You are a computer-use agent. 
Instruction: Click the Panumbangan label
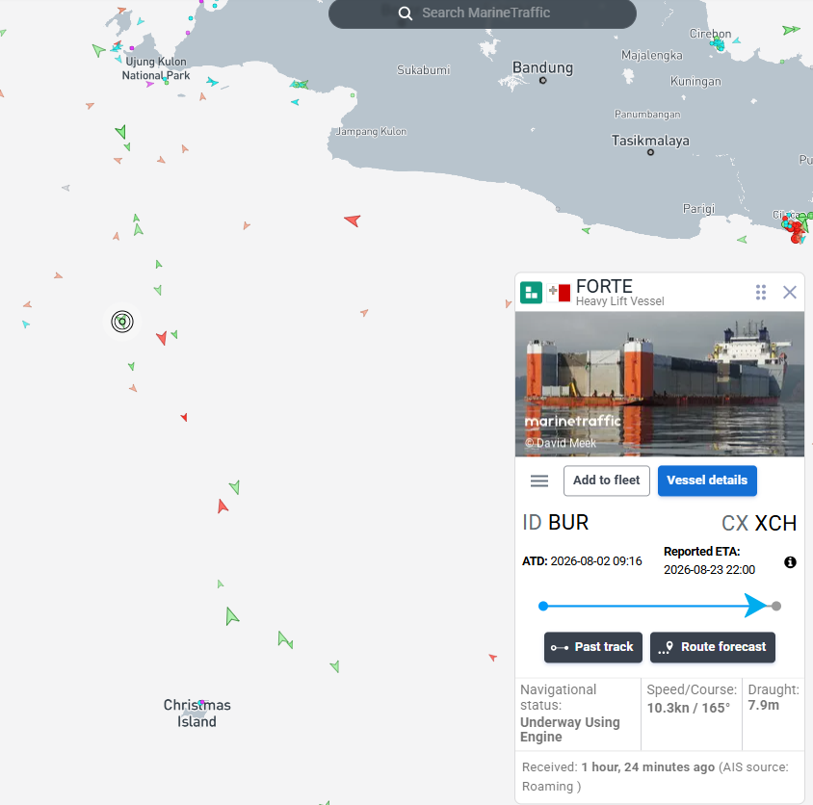[x=647, y=114]
